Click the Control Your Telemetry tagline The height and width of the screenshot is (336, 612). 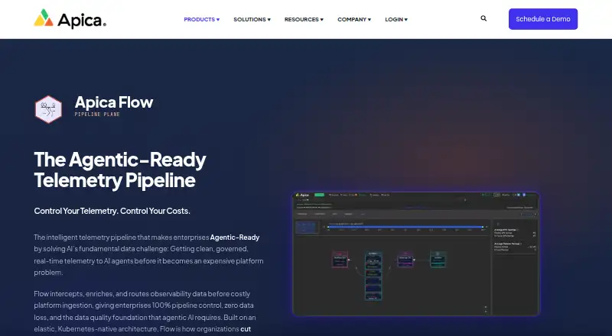[112, 211]
